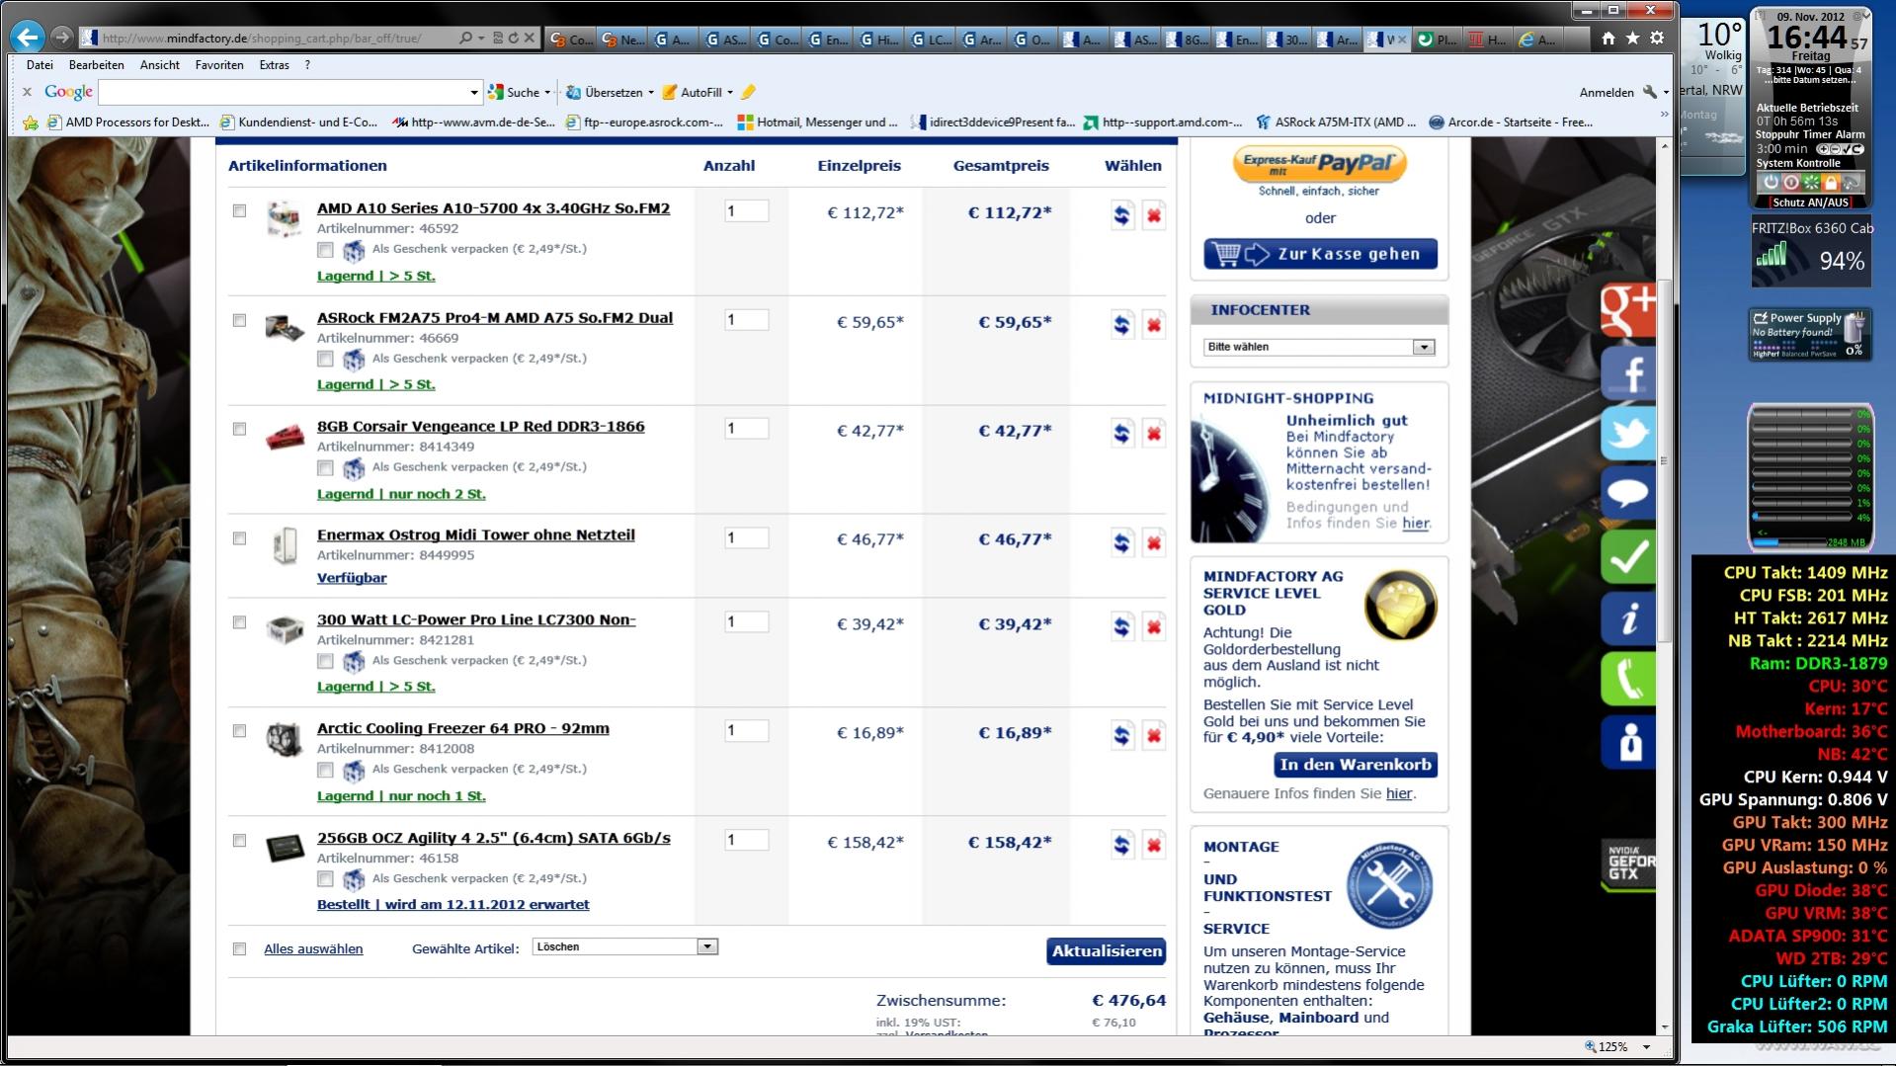Remove AMD A10-5700 with red X icon
Image resolution: width=1896 pixels, height=1066 pixels.
[x=1153, y=215]
